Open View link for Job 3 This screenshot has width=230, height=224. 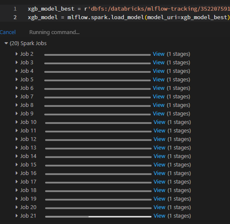click(158, 63)
